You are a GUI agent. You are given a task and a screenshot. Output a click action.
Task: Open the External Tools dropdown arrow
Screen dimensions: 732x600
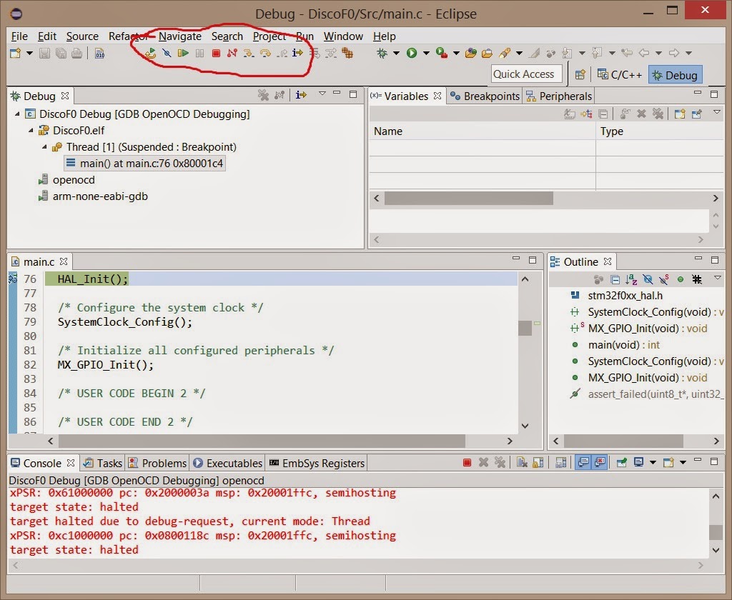click(x=456, y=53)
